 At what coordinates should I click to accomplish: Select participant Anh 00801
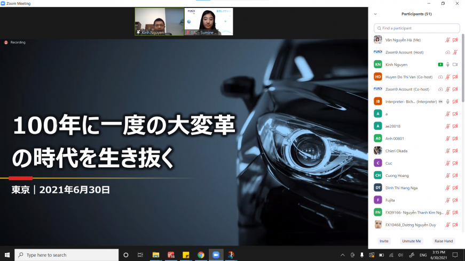(416, 138)
